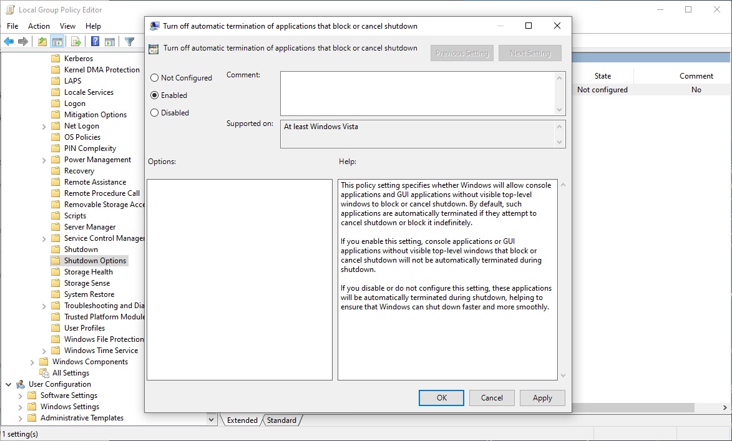Click the main window horizontal scrollbar

click(633, 407)
